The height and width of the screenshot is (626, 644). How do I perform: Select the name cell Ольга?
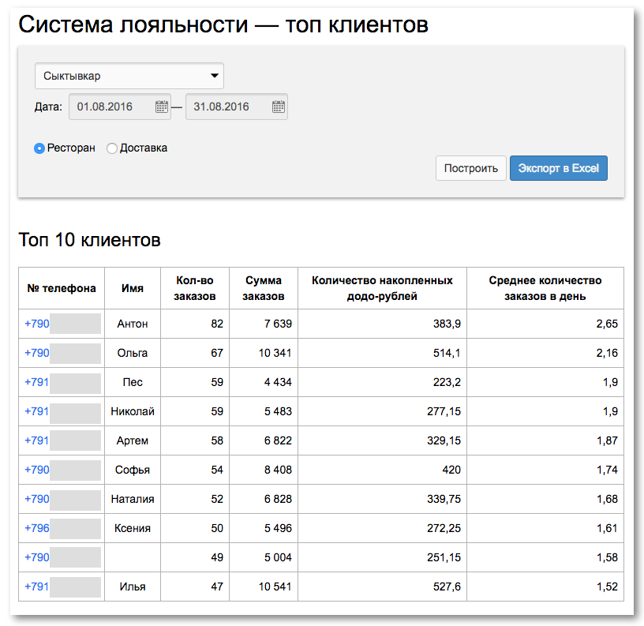(133, 353)
